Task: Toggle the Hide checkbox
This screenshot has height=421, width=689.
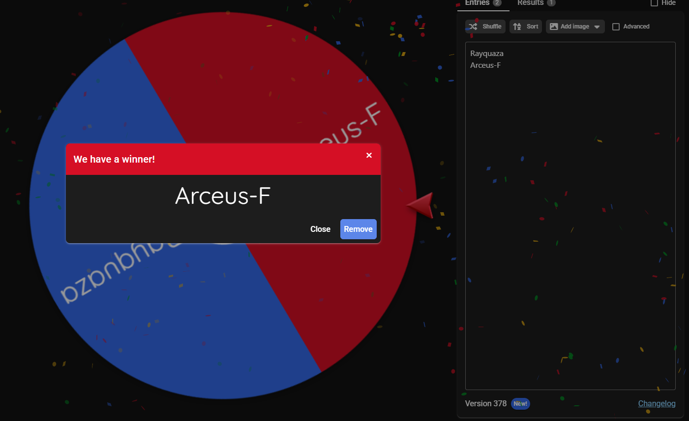Action: coord(654,3)
